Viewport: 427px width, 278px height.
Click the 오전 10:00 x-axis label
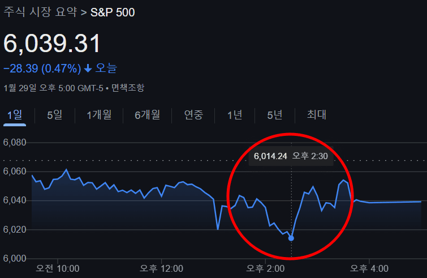58,268
